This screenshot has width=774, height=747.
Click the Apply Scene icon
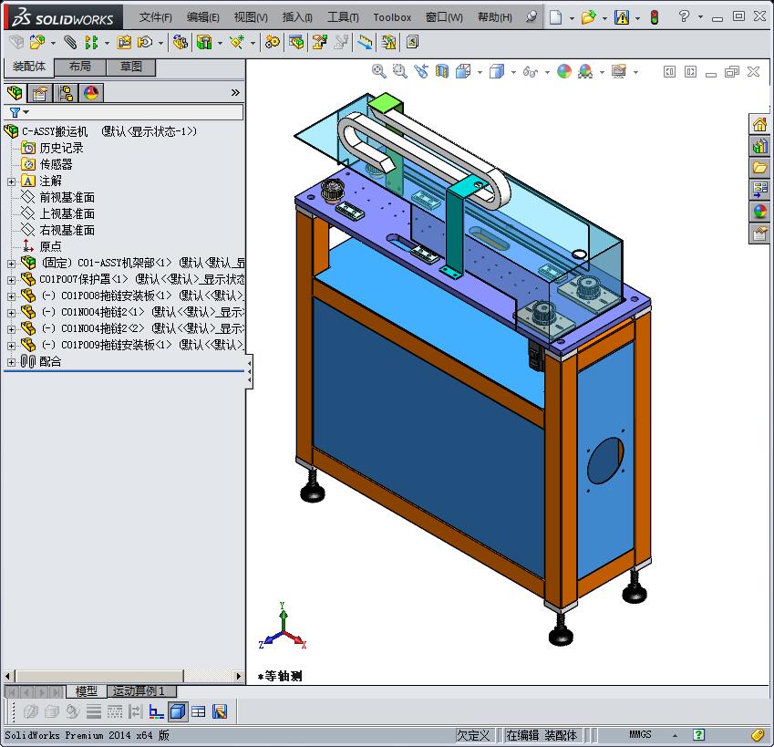[x=585, y=71]
